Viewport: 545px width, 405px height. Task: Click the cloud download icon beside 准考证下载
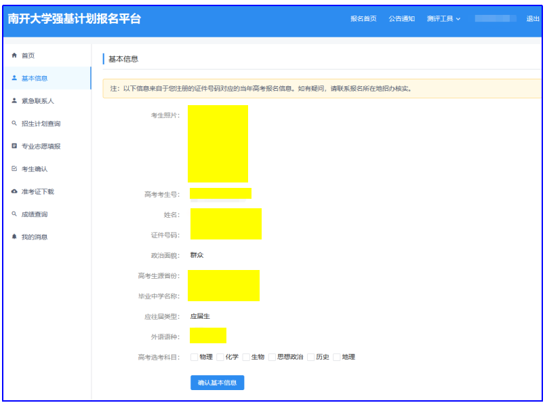pyautogui.click(x=14, y=191)
